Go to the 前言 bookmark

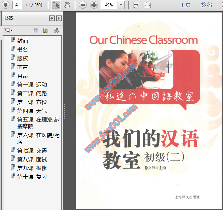pyautogui.click(x=23, y=67)
